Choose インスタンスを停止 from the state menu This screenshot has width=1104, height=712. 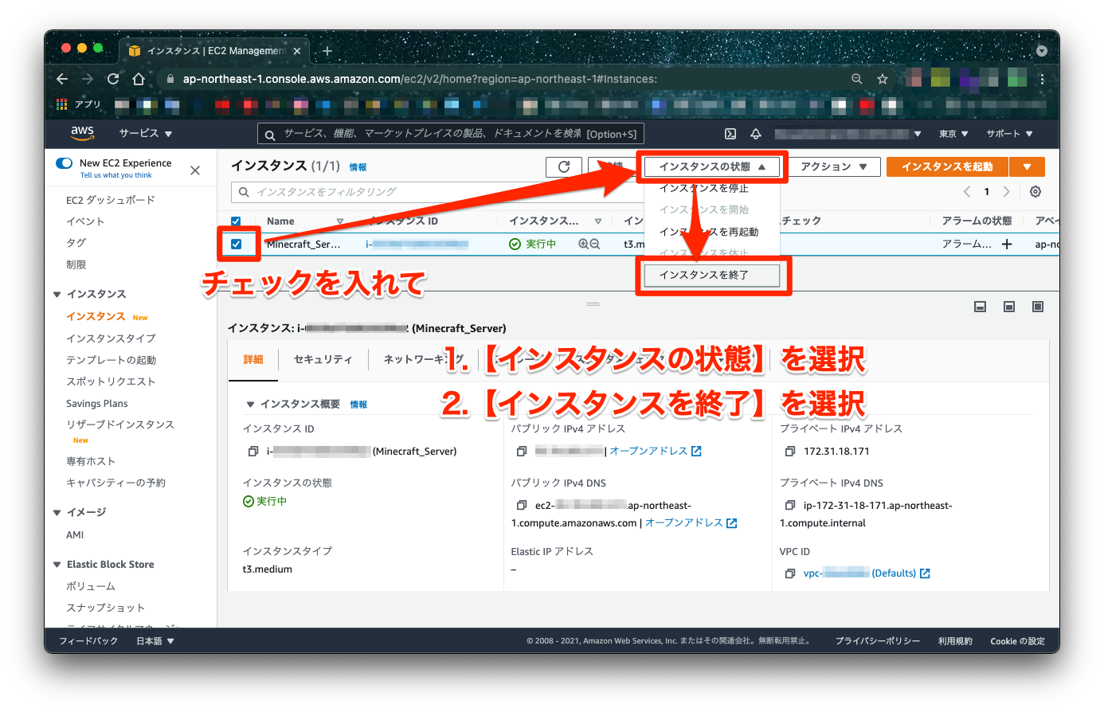704,189
